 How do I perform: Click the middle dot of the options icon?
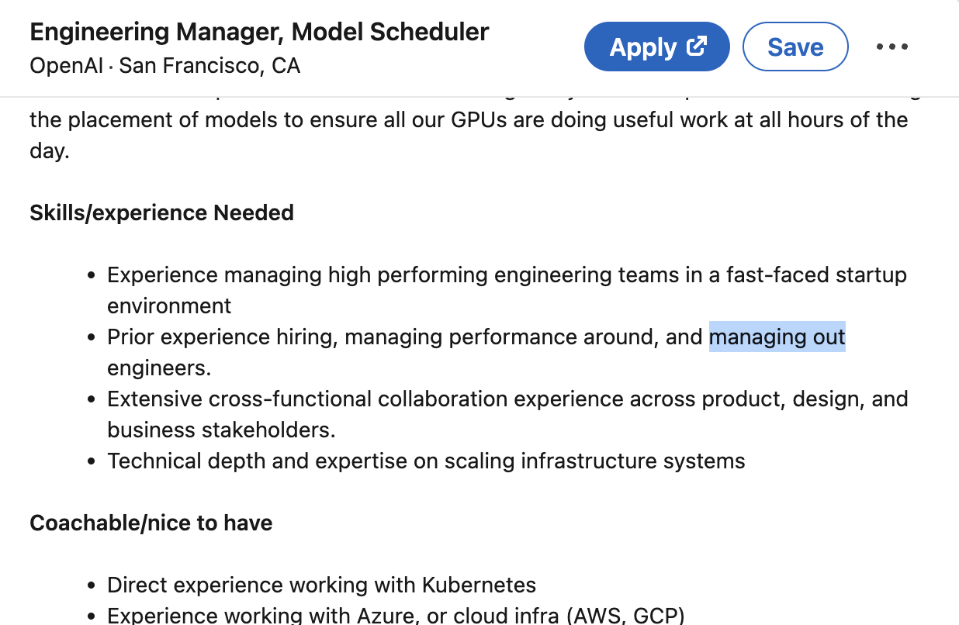891,47
